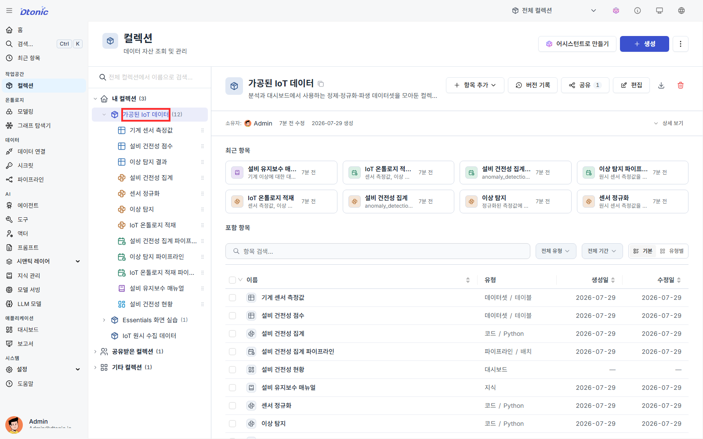Check the select-all checkbox in table header
Image resolution: width=703 pixels, height=439 pixels.
232,280
